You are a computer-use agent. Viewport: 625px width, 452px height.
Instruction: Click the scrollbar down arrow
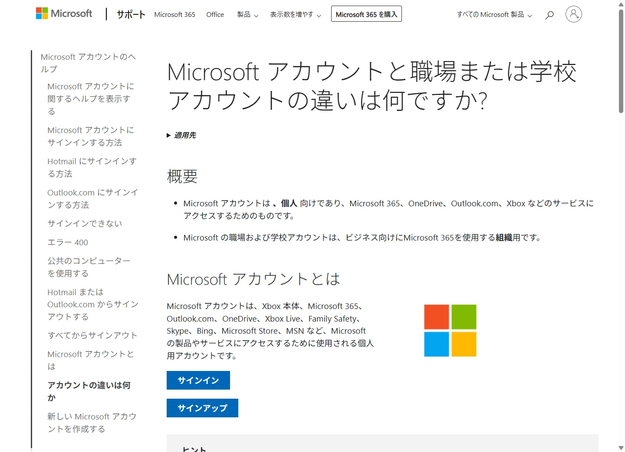pyautogui.click(x=621, y=448)
